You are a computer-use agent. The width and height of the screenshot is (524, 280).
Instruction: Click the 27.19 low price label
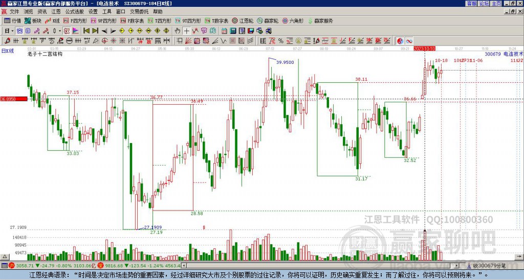(156, 232)
